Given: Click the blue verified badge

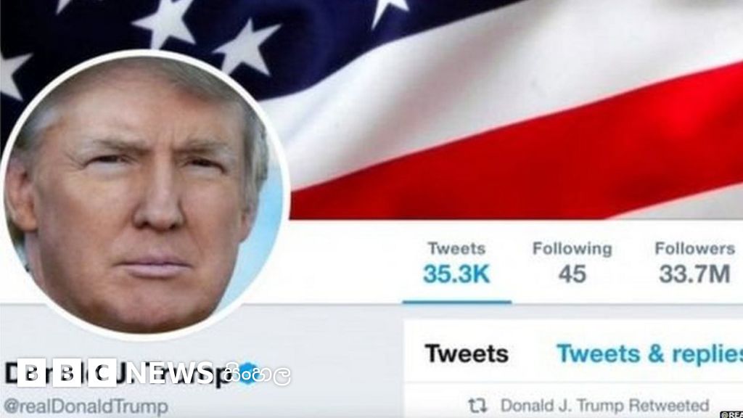Looking at the screenshot, I should pyautogui.click(x=247, y=373).
